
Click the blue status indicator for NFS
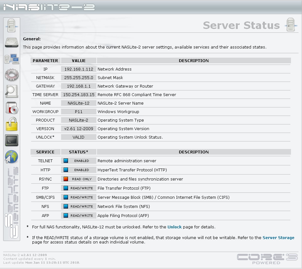pyautogui.click(x=66, y=206)
